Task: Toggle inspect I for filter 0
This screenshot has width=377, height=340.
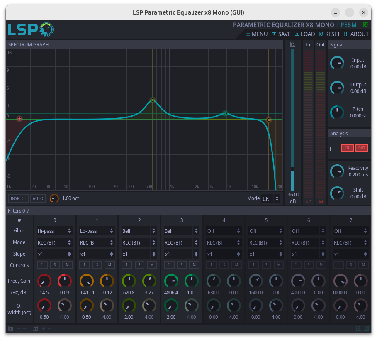Action: coord(42,265)
